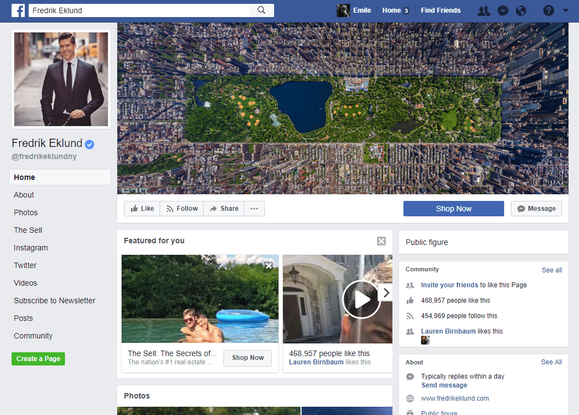Viewport: 579px width, 415px height.
Task: Open the pool photo on The Sell card
Action: click(200, 299)
